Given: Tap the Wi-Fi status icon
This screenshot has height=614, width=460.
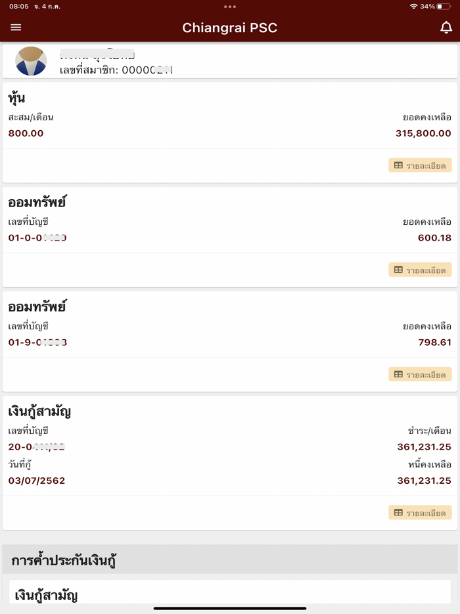Looking at the screenshot, I should click(413, 7).
